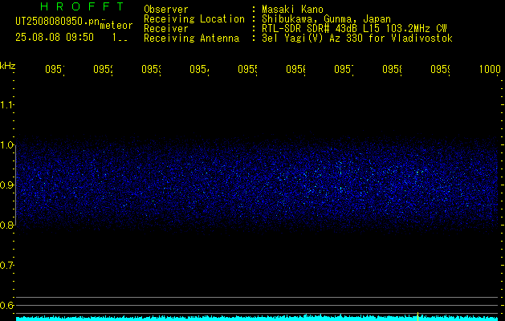Click the 0.6 kHz frequency label
Screen dimensions: 505x321
pyautogui.click(x=6, y=305)
